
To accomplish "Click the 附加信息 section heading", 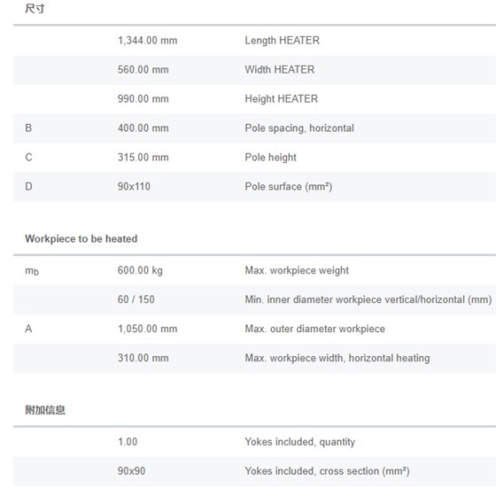I will coord(45,410).
